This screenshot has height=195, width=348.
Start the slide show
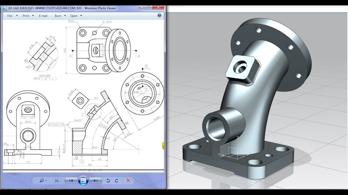[83, 180]
